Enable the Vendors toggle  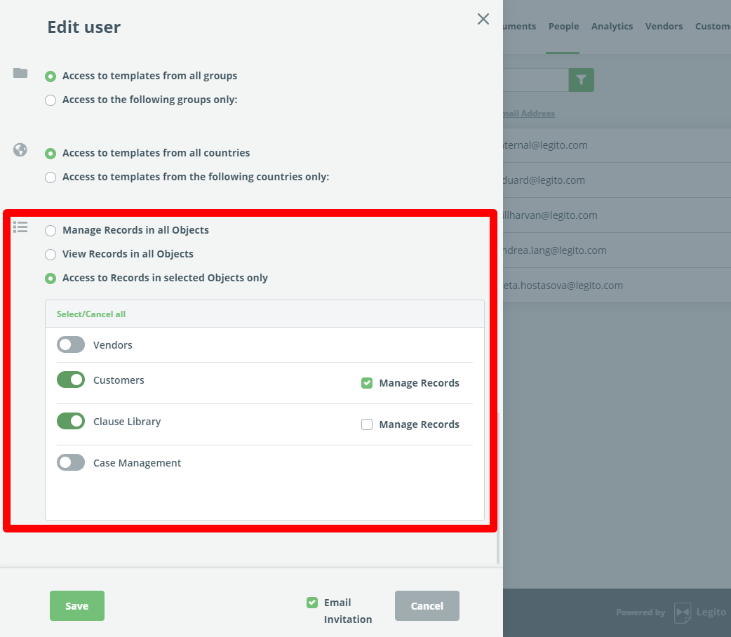[x=71, y=344]
